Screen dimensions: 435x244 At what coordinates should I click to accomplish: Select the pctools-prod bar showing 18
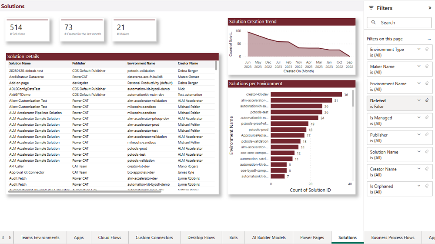click(288, 130)
